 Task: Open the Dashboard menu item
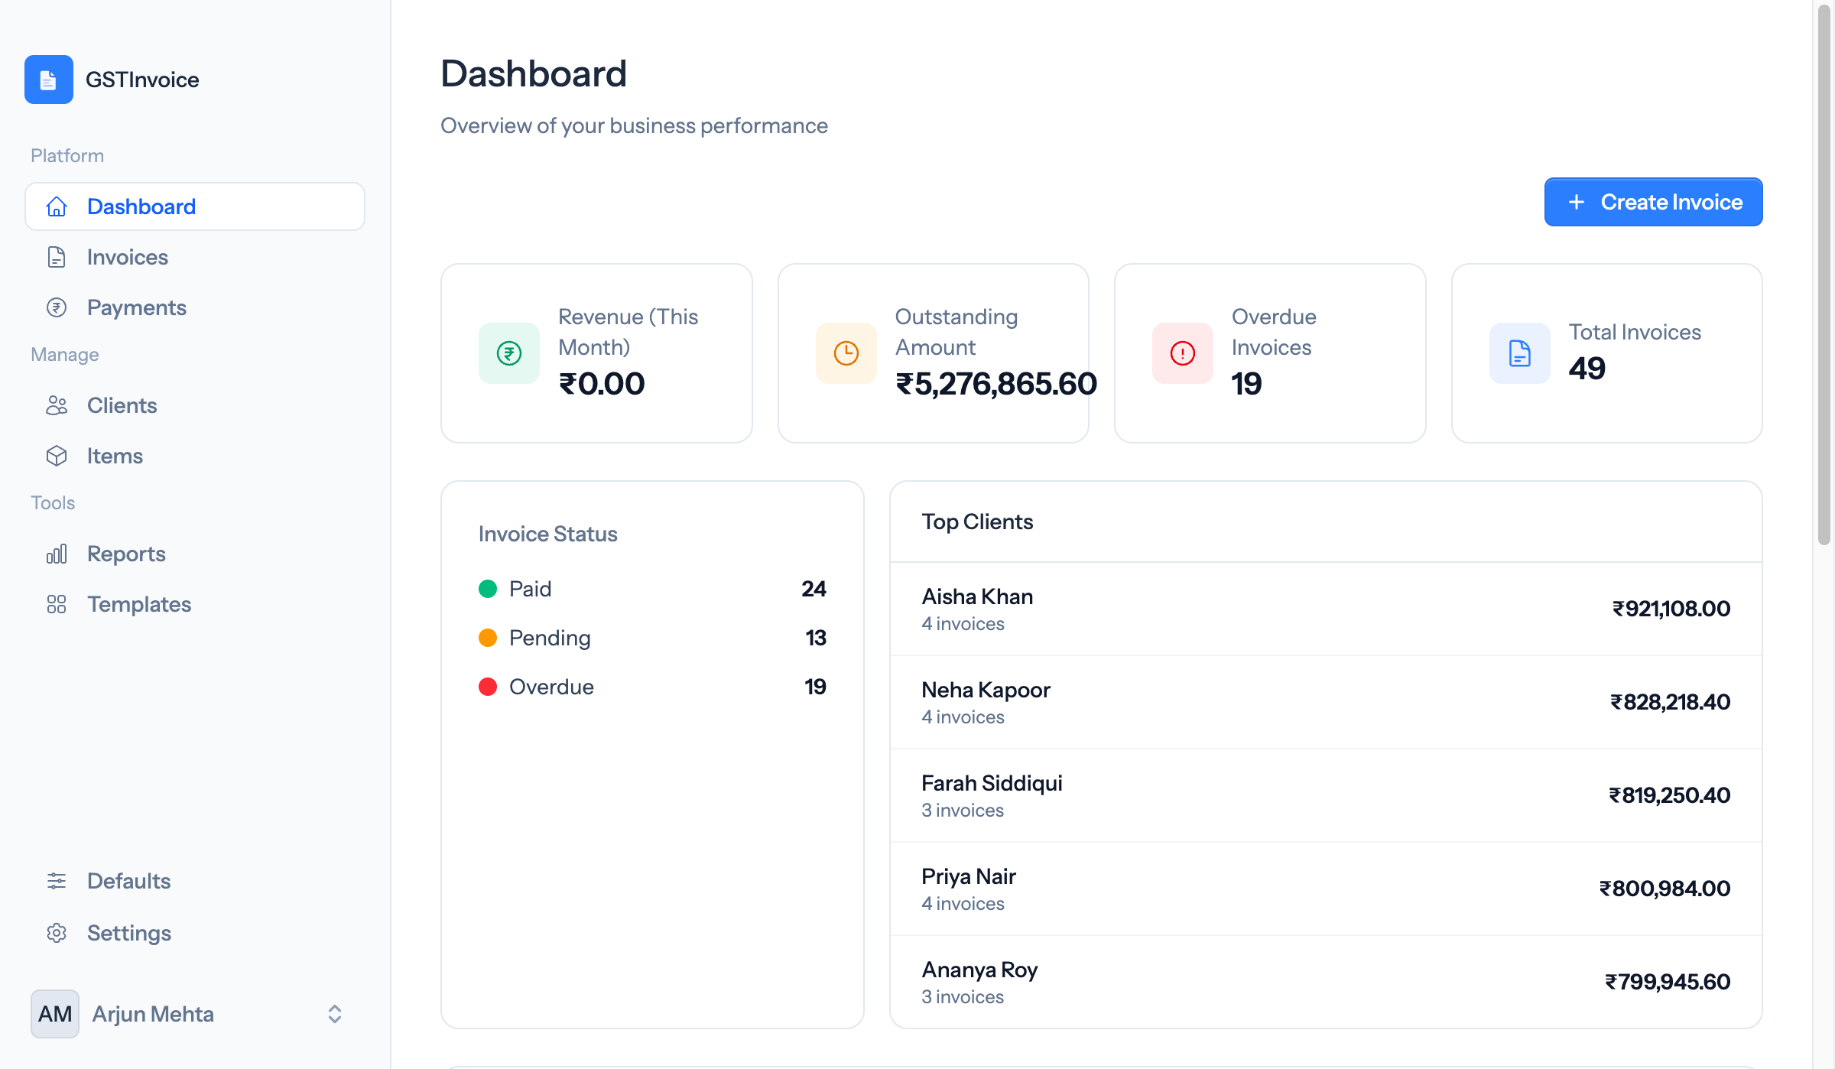(x=195, y=206)
